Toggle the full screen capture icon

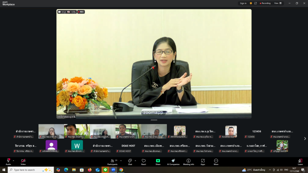click(x=256, y=3)
